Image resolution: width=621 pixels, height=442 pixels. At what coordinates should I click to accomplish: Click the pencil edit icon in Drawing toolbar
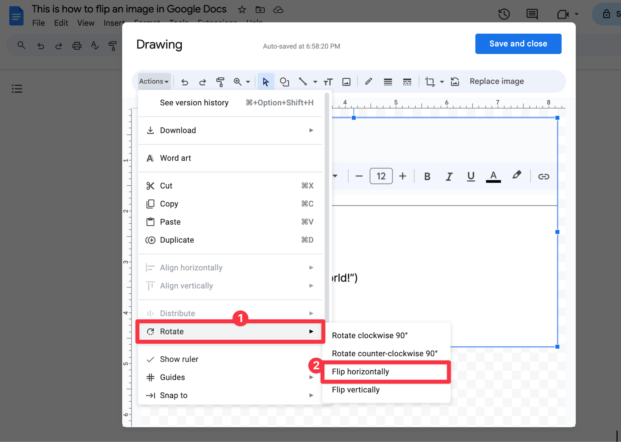(x=368, y=81)
